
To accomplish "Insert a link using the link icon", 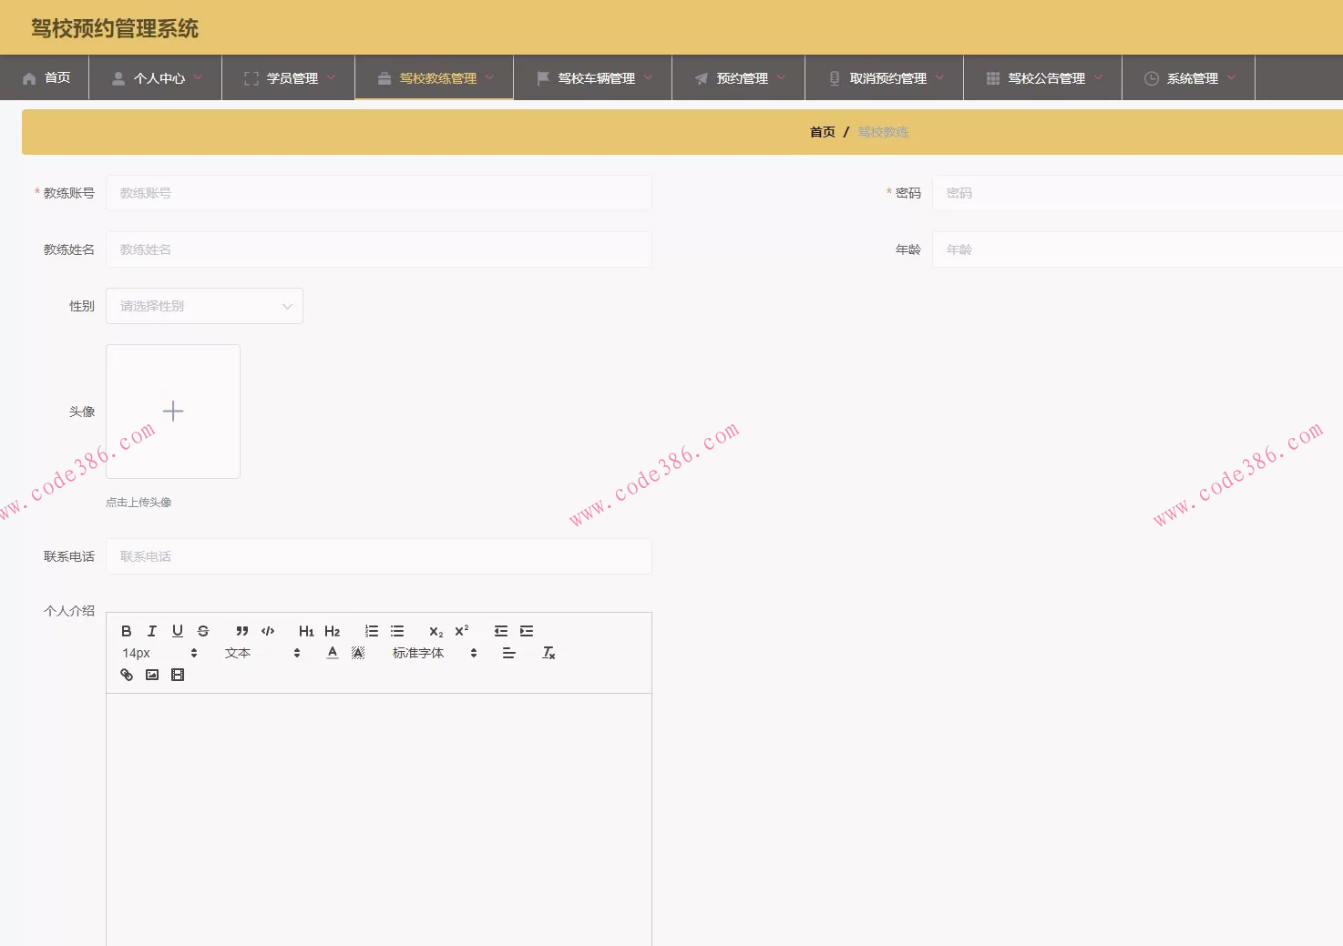I will [127, 675].
